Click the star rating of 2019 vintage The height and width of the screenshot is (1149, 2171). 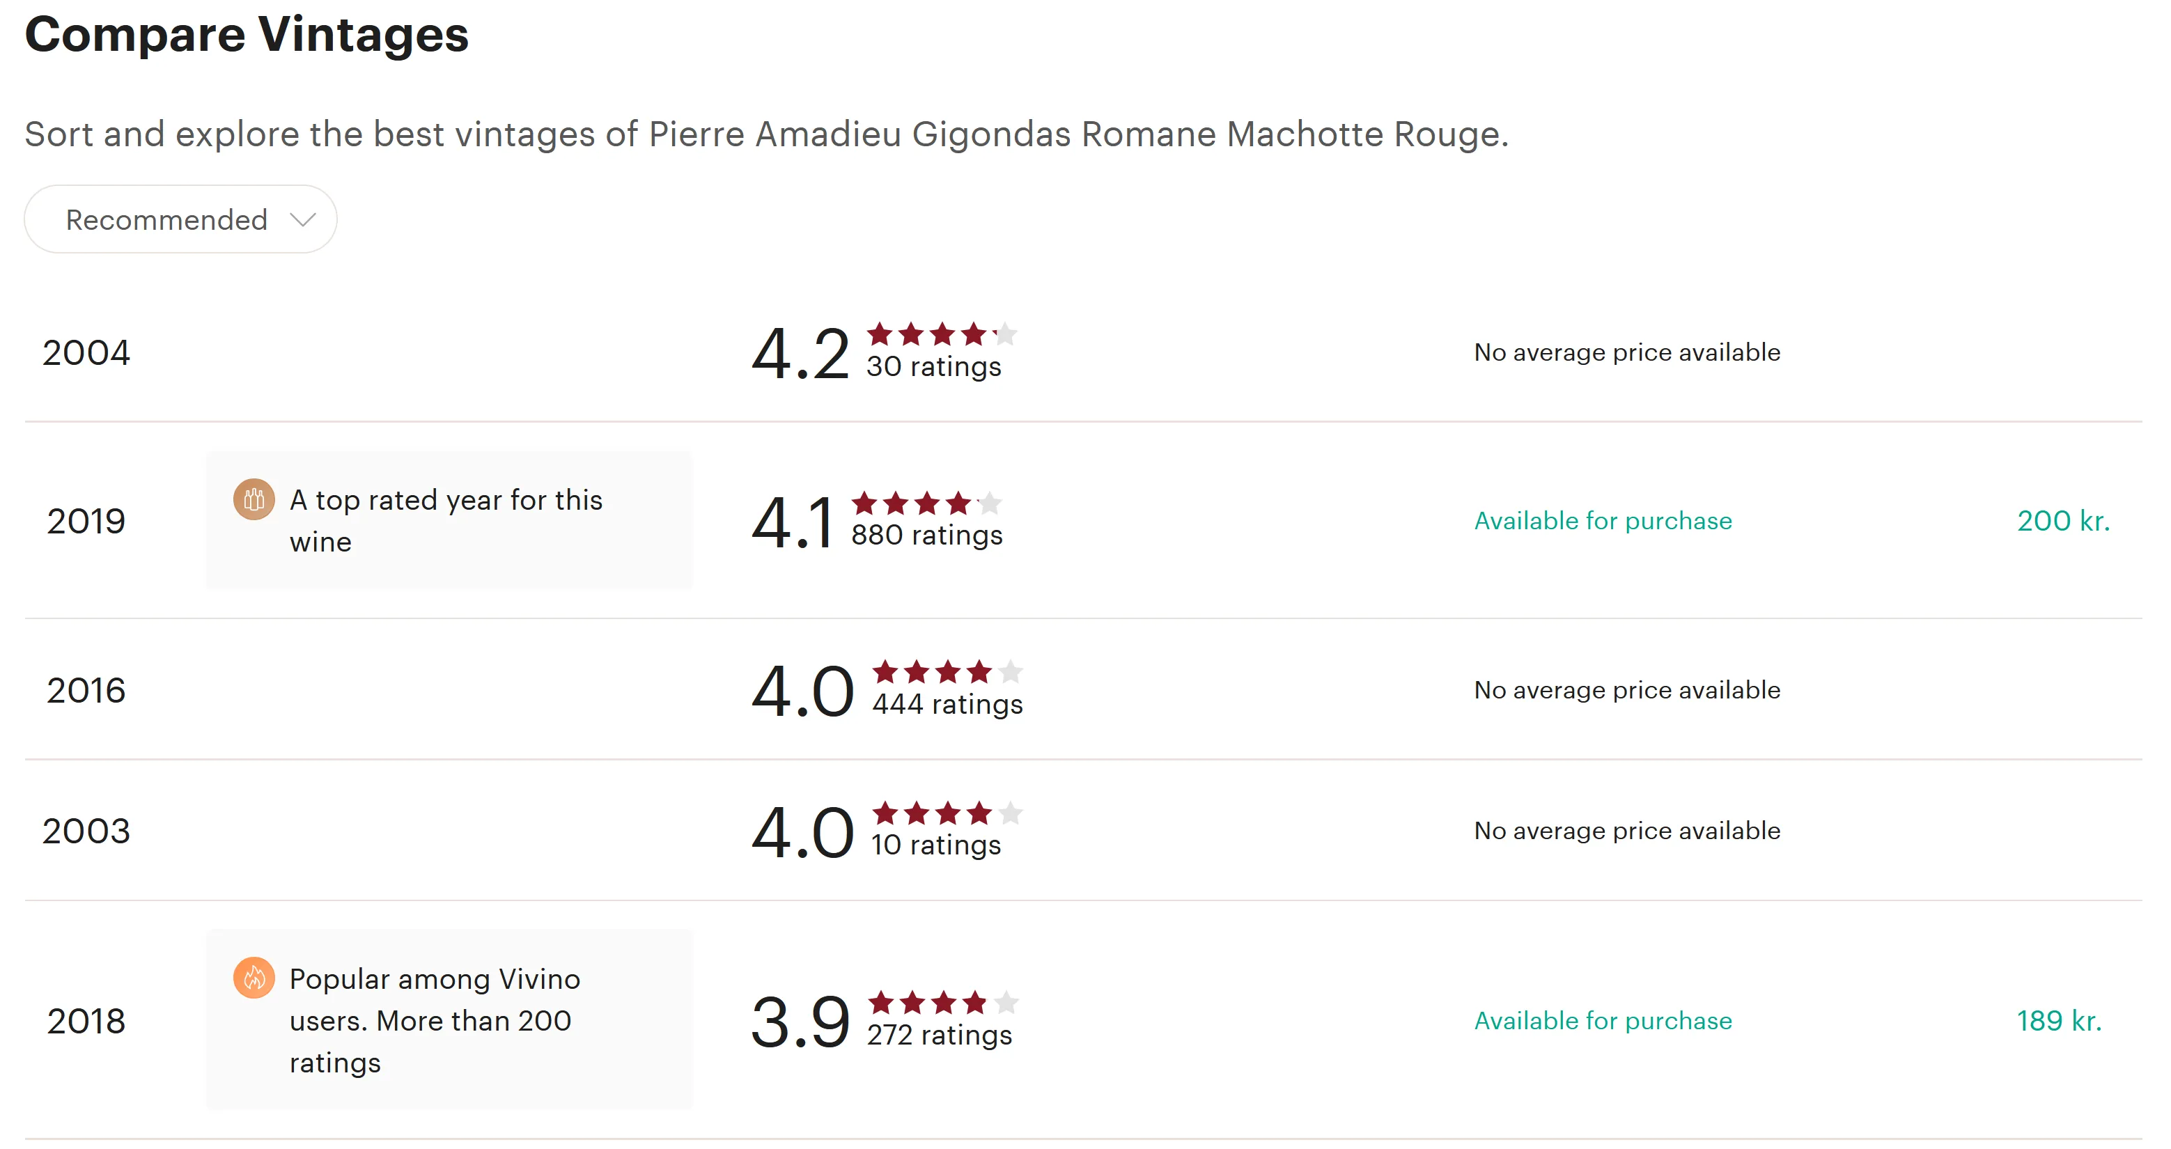click(x=926, y=503)
